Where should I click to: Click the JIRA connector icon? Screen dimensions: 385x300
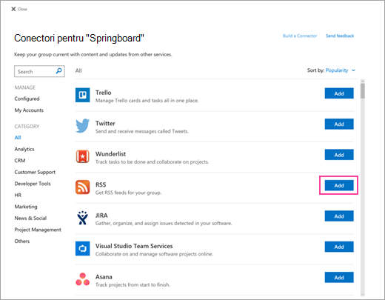pyautogui.click(x=82, y=218)
